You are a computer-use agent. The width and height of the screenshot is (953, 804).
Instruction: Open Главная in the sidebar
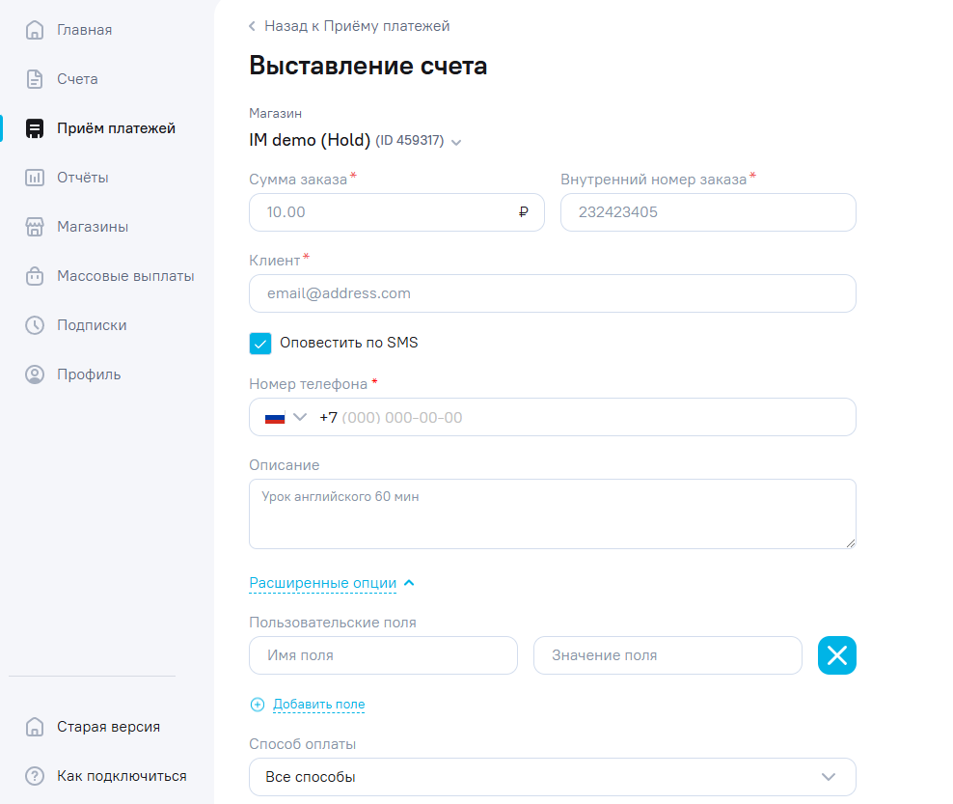tap(85, 30)
